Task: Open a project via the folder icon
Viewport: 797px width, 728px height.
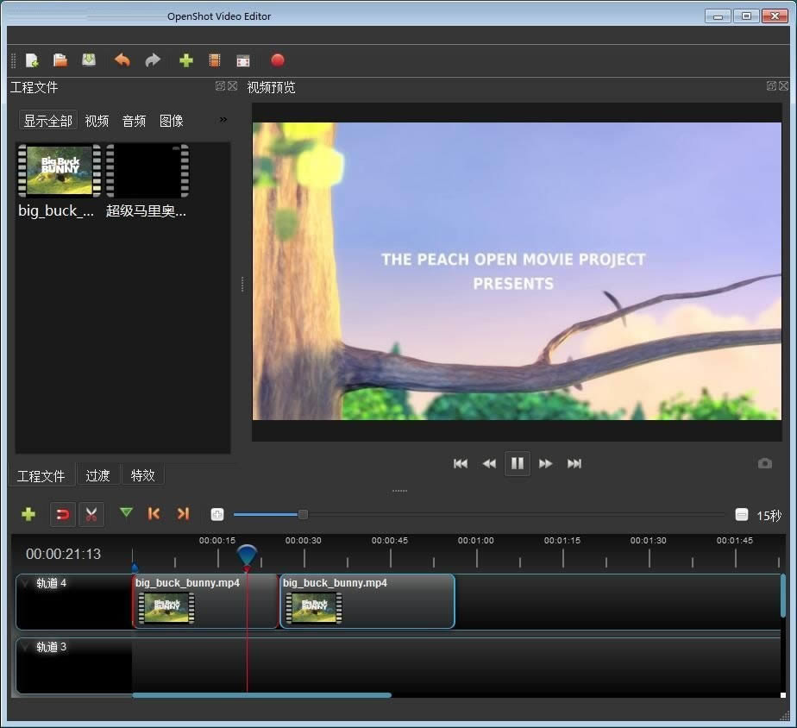Action: pyautogui.click(x=60, y=60)
